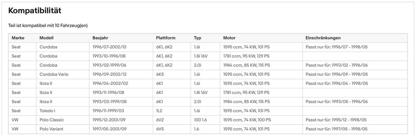Click the Kompatibilität section heading

pyautogui.click(x=35, y=11)
